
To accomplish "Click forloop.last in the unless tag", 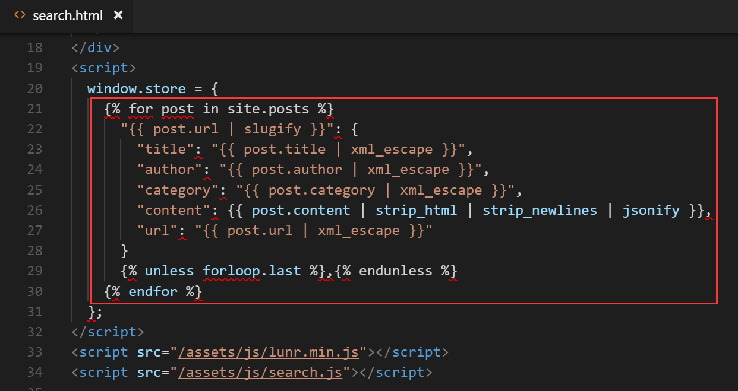I will (252, 271).
